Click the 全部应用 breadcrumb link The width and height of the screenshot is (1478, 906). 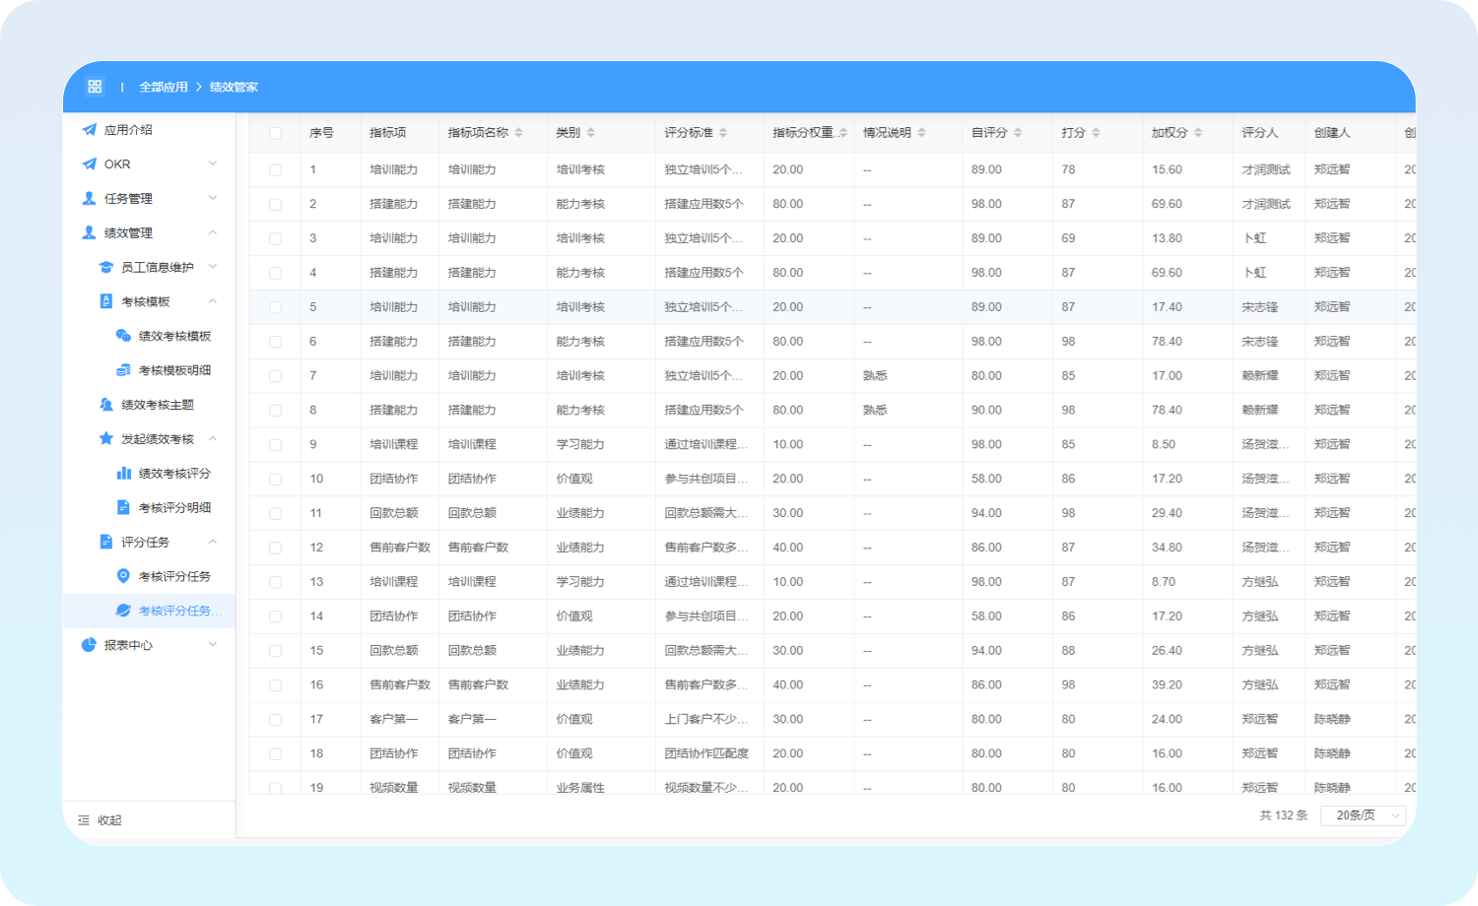[164, 87]
